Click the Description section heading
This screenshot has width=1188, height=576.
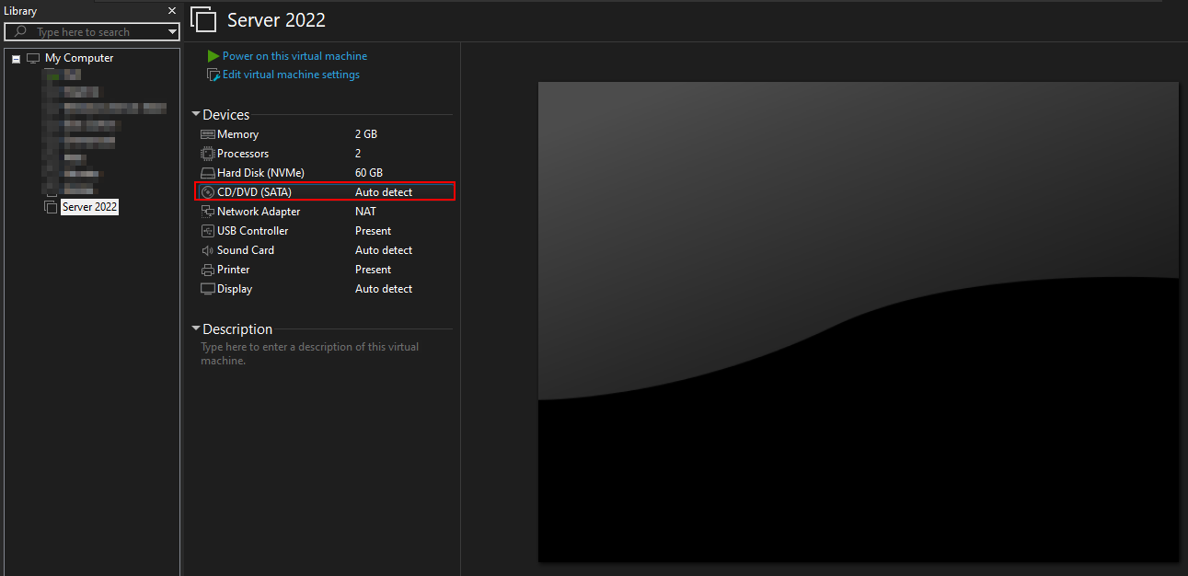[237, 328]
